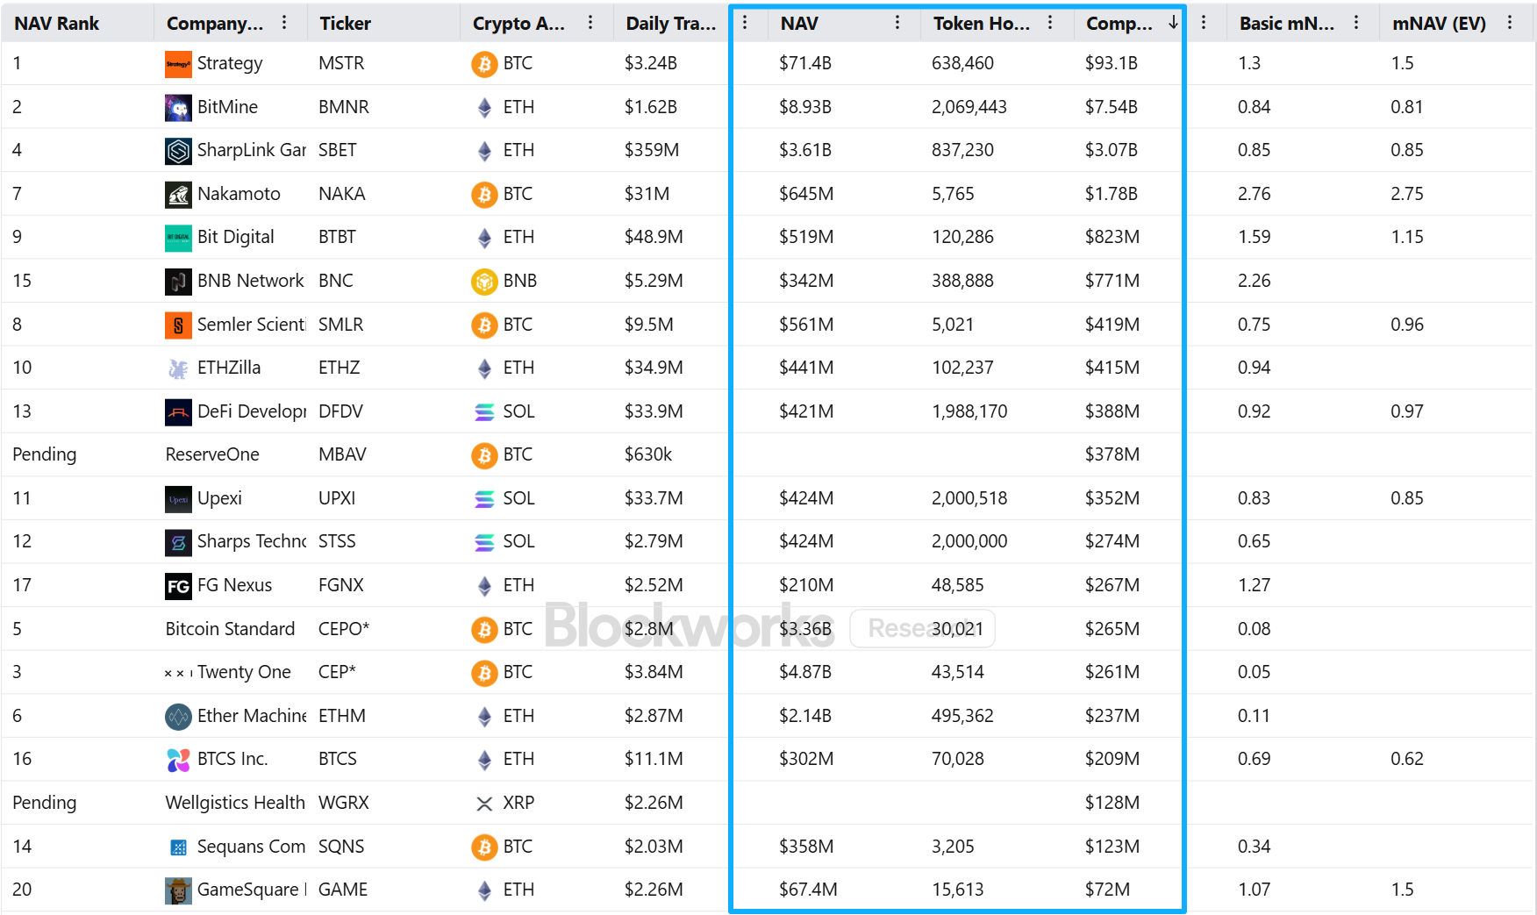This screenshot has width=1537, height=915.
Task: Click the BitMine logo icon
Action: [x=178, y=108]
